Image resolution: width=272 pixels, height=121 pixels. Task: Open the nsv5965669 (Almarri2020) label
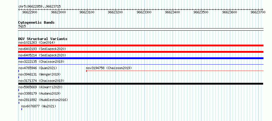[40, 87]
